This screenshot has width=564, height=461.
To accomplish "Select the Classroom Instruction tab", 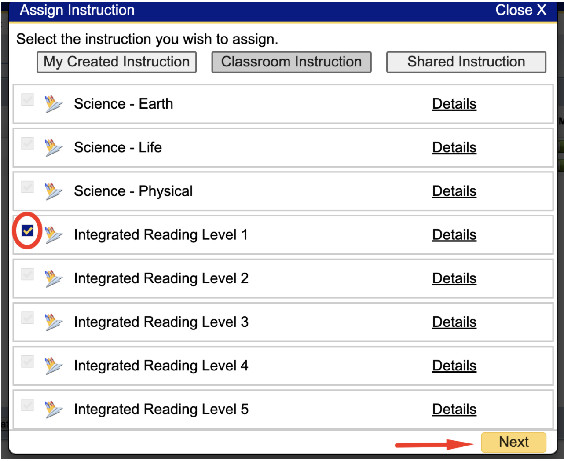I will [292, 61].
